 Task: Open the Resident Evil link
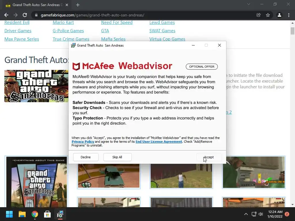17,22
